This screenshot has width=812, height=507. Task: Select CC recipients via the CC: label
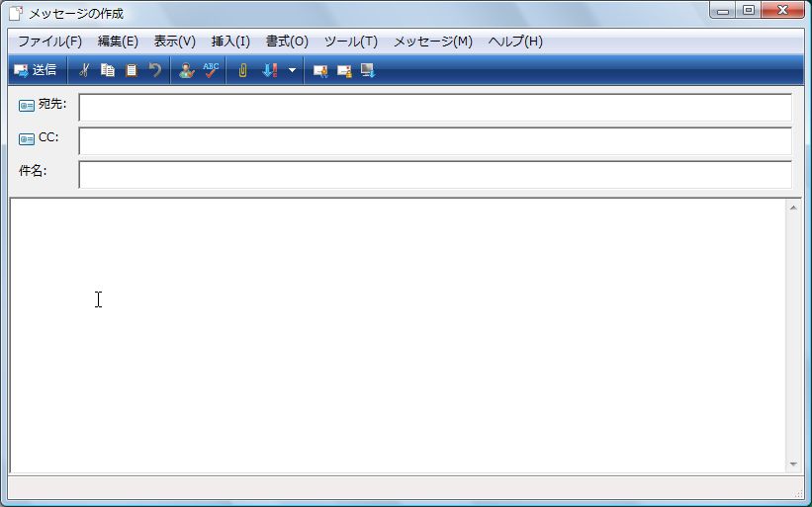[48, 137]
